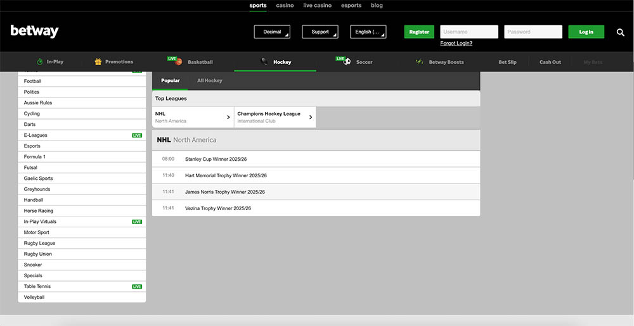The width and height of the screenshot is (634, 326).
Task: Open the Support dropdown
Action: pos(320,32)
